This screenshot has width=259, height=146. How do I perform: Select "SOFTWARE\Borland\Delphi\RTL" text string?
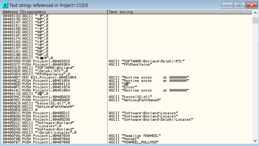(147, 61)
